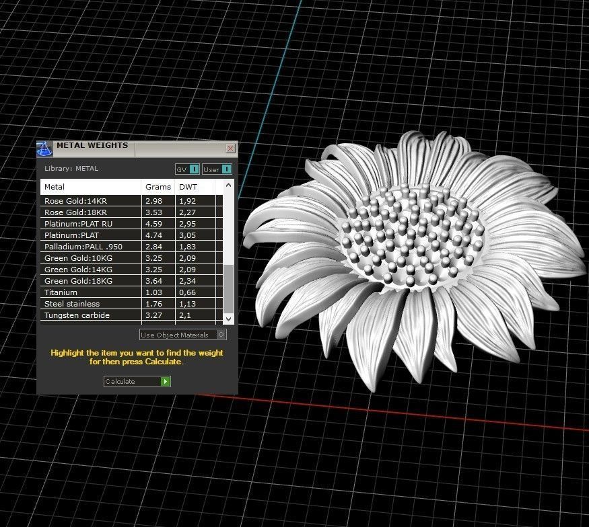
Task: Select the Palladium:PALL .950 row
Action: point(131,247)
